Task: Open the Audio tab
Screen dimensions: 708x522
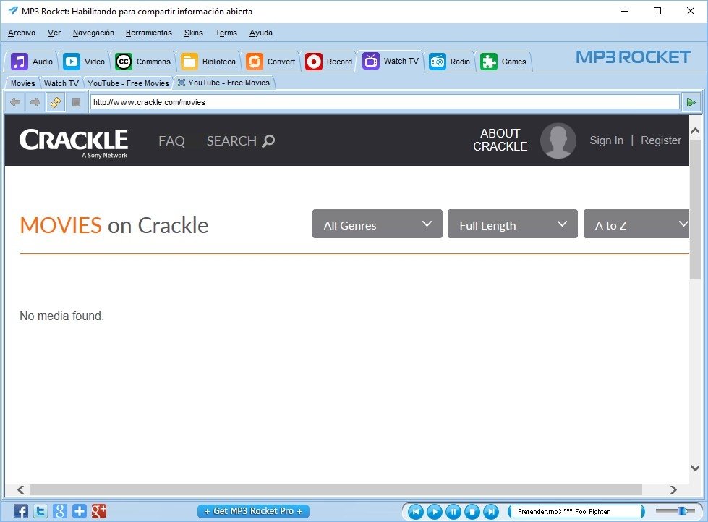Action: (32, 62)
